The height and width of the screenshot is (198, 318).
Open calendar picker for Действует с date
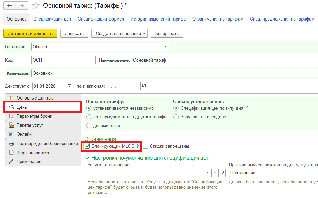pyautogui.click(x=69, y=86)
